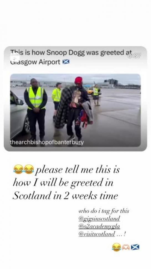Tap the second crying-laughing emoji in caption
151x269 pixels.
29,169
